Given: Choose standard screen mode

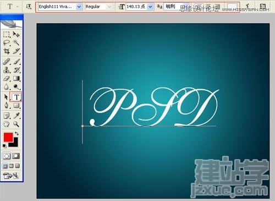Looking at the screenshot, I should click(5, 166).
